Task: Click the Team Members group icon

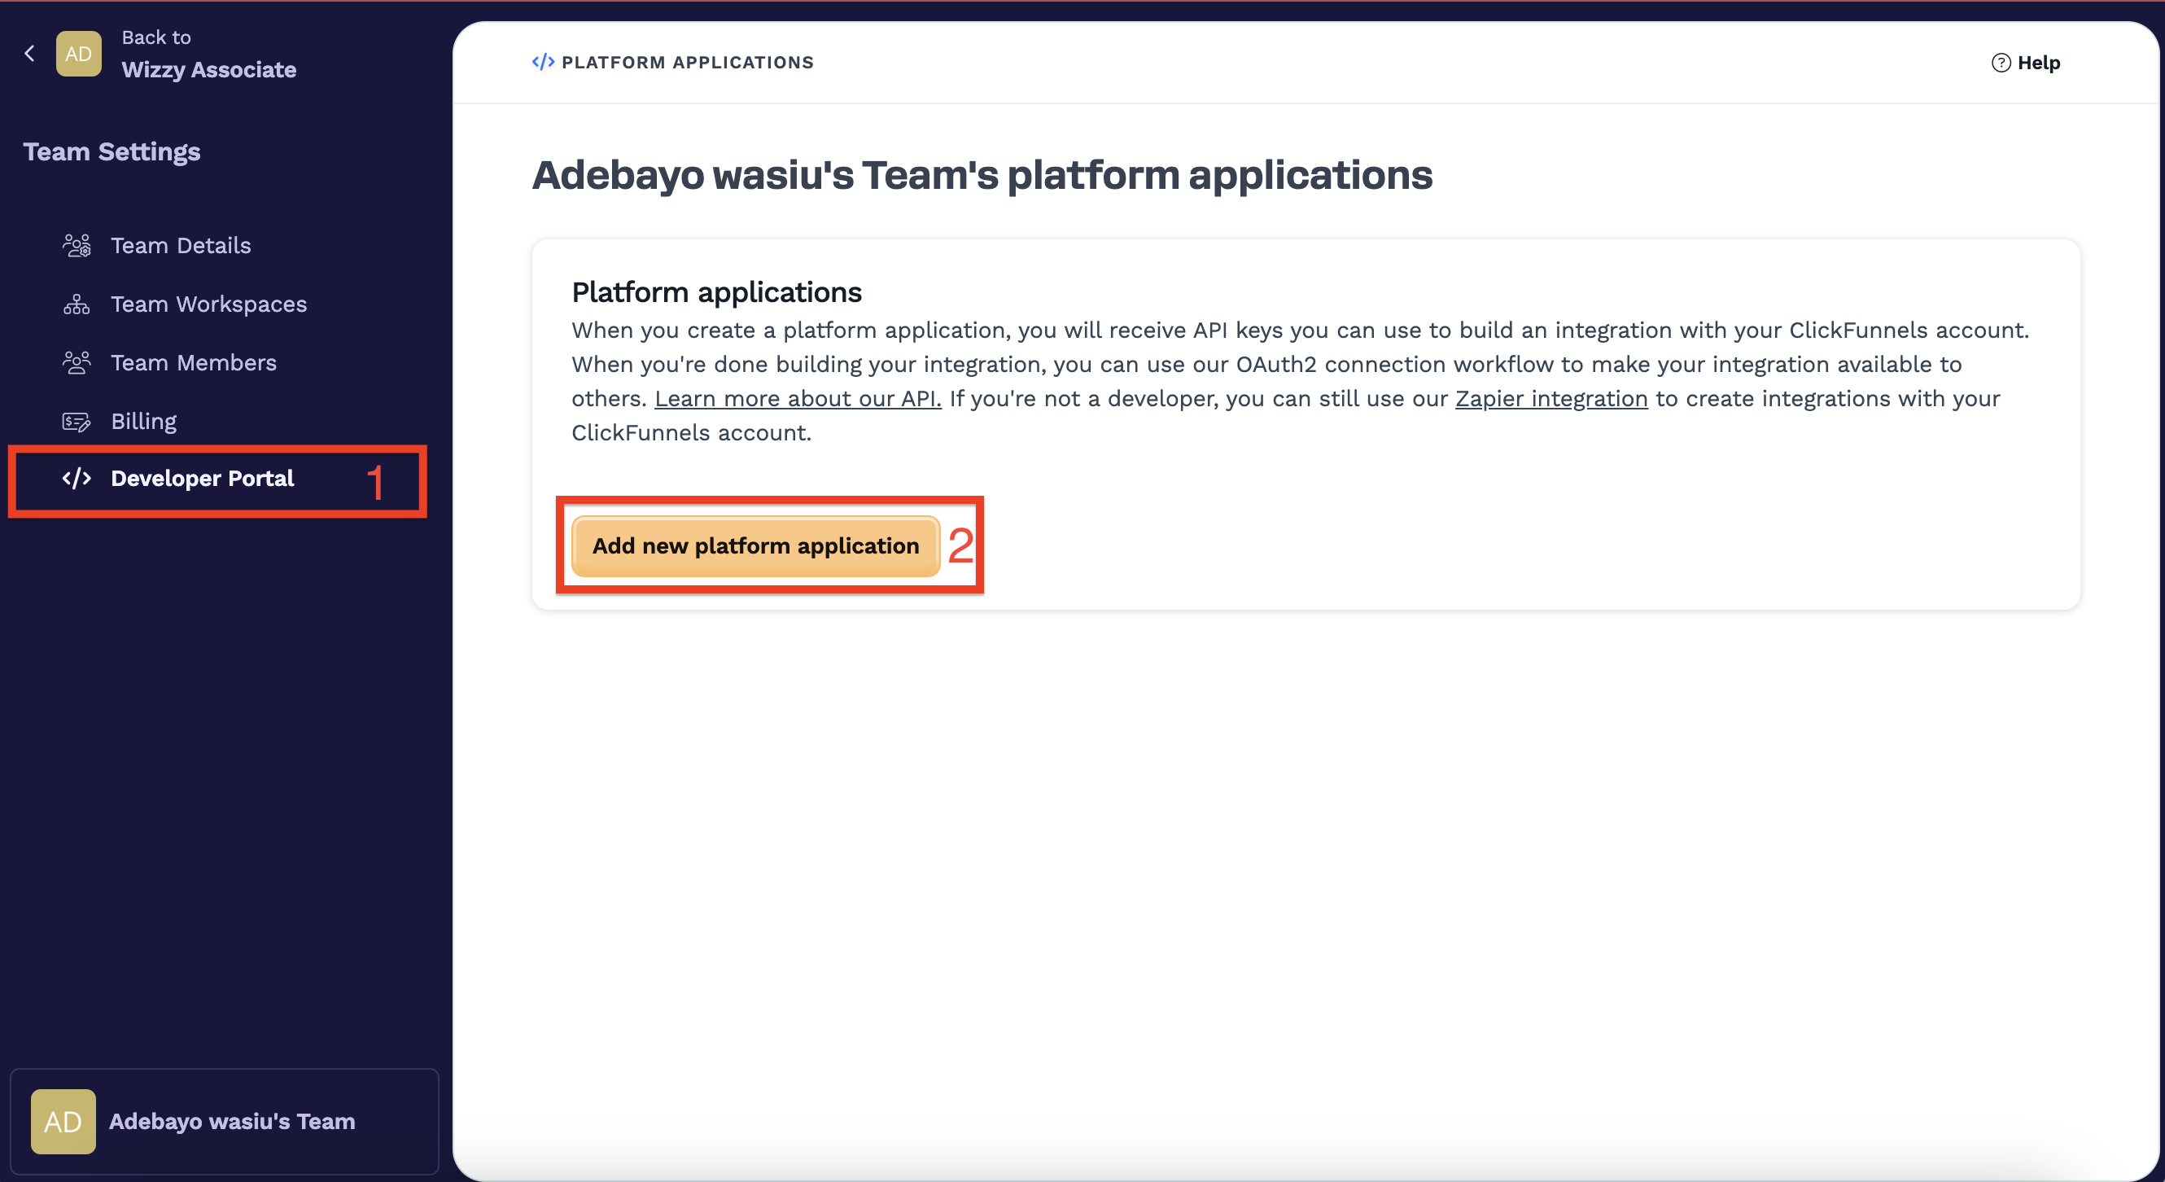Action: pyautogui.click(x=77, y=363)
